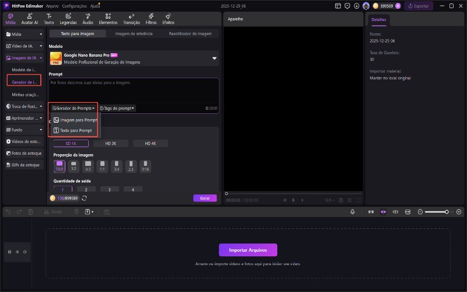Switch to Imagem de referência tab

[134, 34]
